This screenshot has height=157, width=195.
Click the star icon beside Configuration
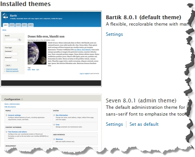pyautogui.click(x=22, y=99)
